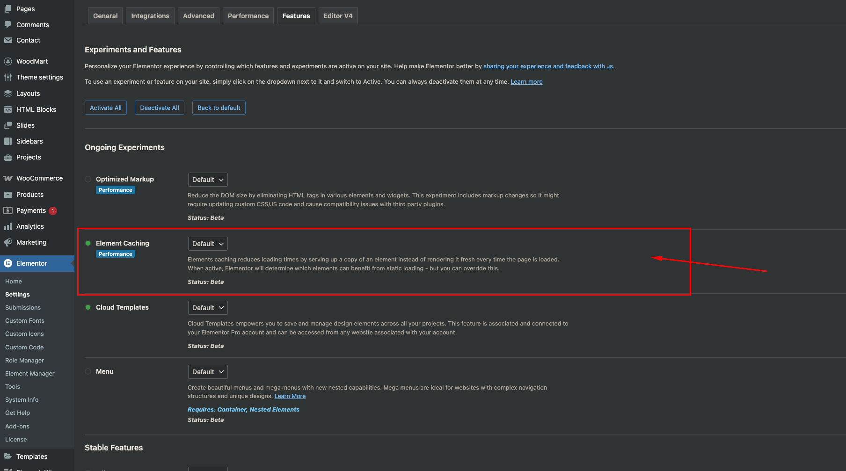Click the Menu experiment status indicator
The width and height of the screenshot is (846, 471).
(x=88, y=371)
